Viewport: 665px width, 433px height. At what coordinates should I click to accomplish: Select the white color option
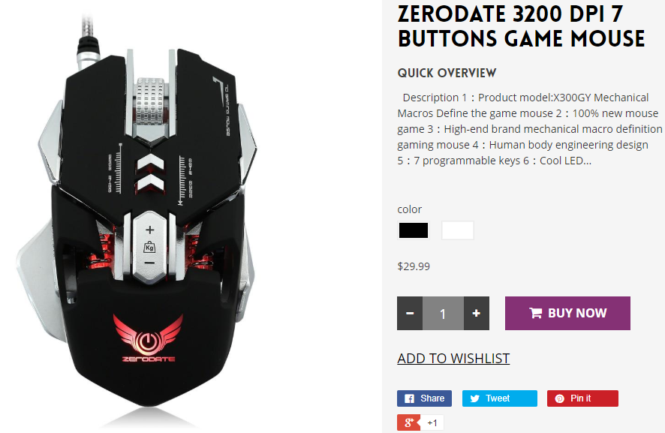458,230
